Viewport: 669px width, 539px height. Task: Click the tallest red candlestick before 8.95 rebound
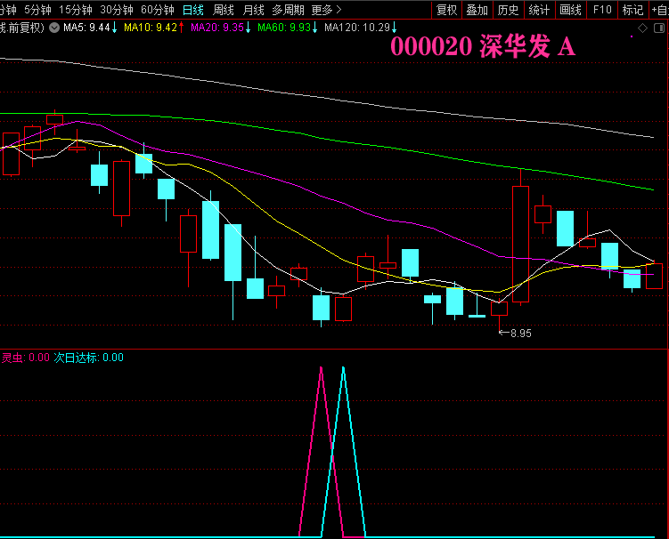(520, 244)
